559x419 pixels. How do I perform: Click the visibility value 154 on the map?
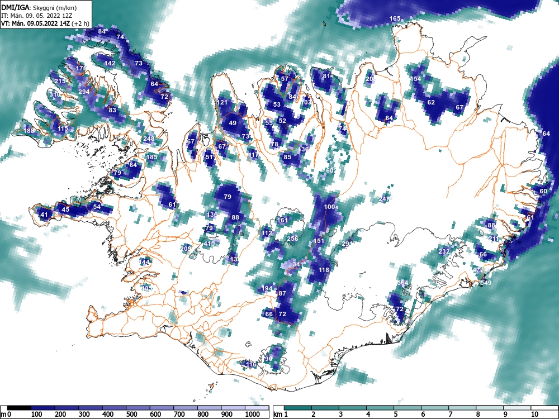point(416,79)
